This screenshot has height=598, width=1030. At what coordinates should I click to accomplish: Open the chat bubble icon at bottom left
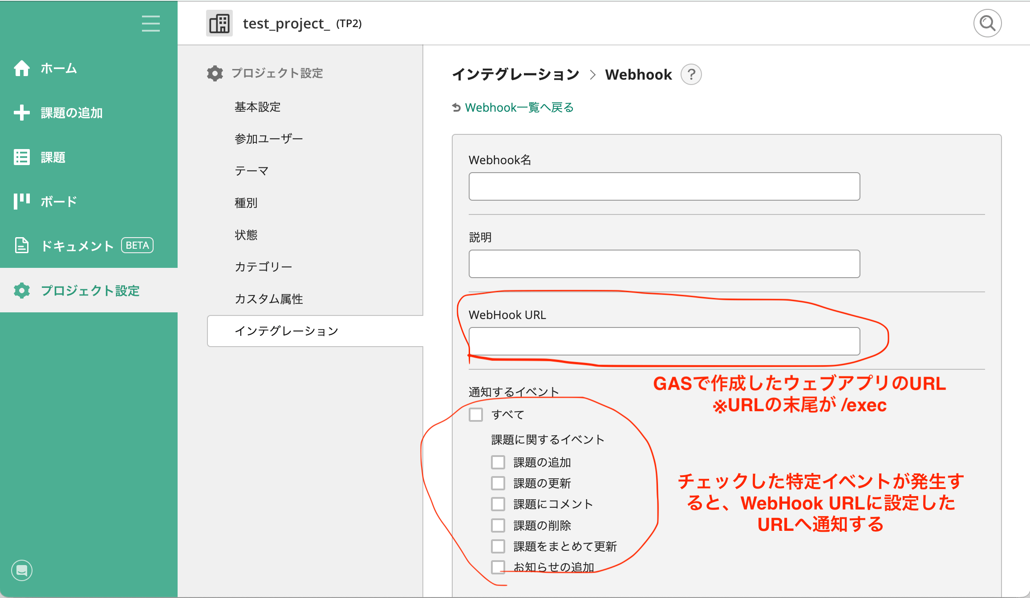click(x=22, y=570)
